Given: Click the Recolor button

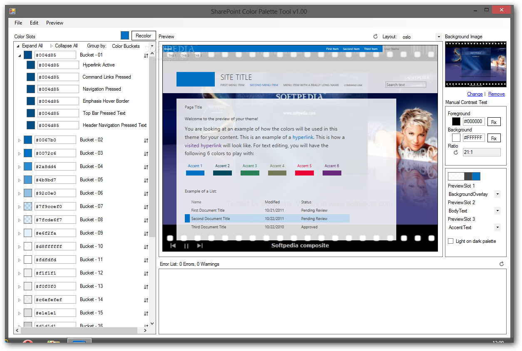Looking at the screenshot, I should 144,36.
